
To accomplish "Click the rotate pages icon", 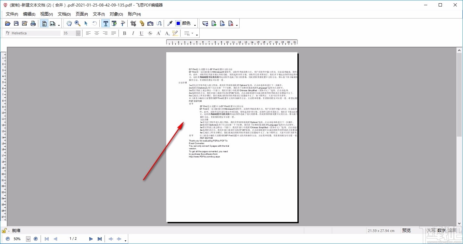I will (206, 23).
